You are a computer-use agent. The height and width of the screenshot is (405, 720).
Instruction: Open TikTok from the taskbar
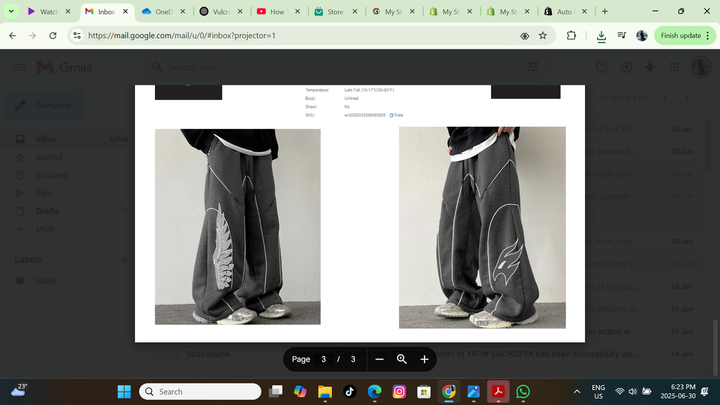[x=350, y=392]
